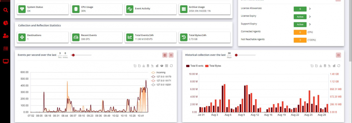Click the Not Reachable Agents 3 badge
Image resolution: width=352 pixels, height=123 pixels.
[300, 40]
